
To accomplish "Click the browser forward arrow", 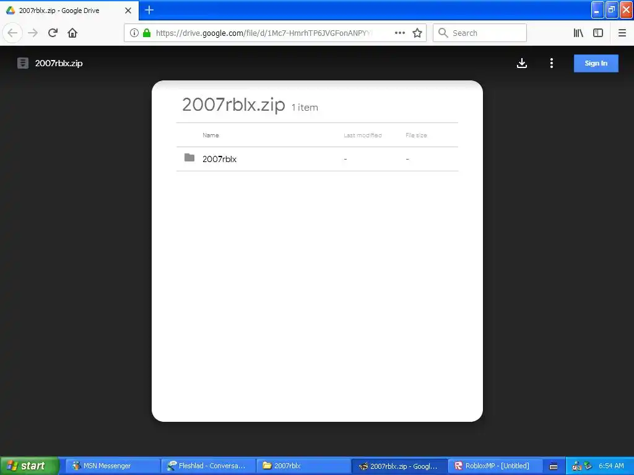I will pyautogui.click(x=33, y=33).
